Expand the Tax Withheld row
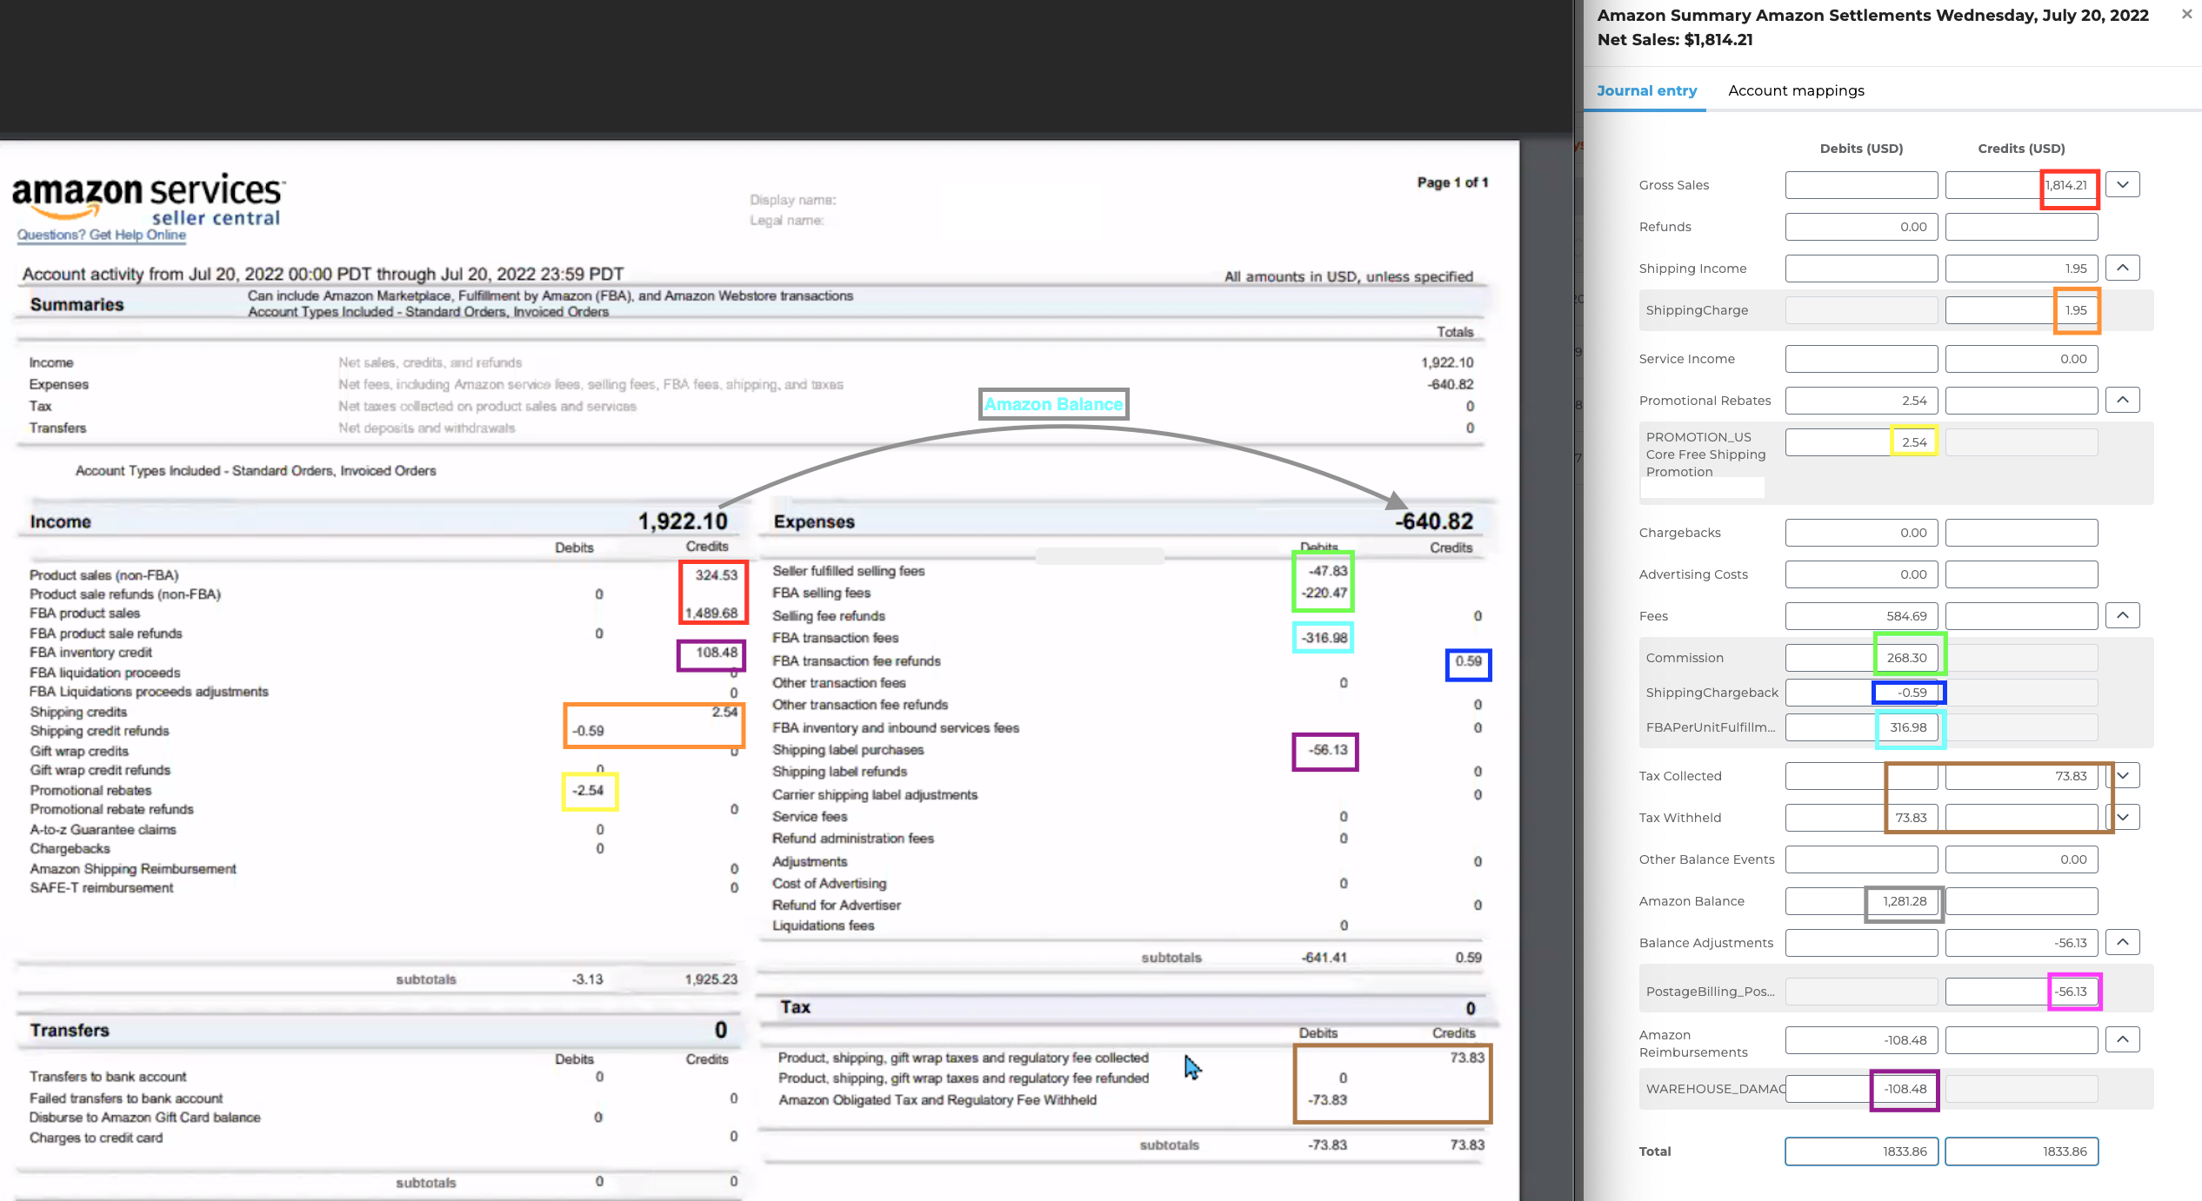Viewport: 2202px width, 1201px height. point(2122,817)
